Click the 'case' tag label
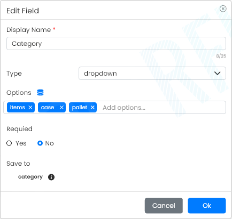 pos(48,107)
